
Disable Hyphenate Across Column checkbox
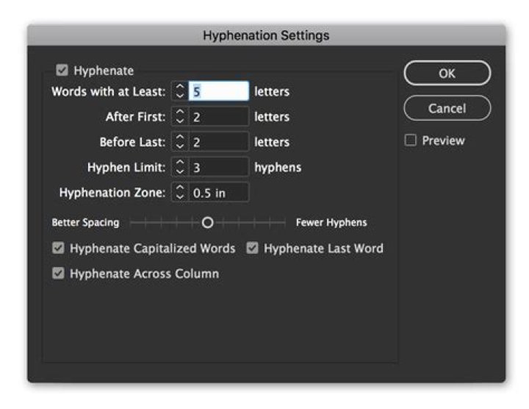[58, 274]
